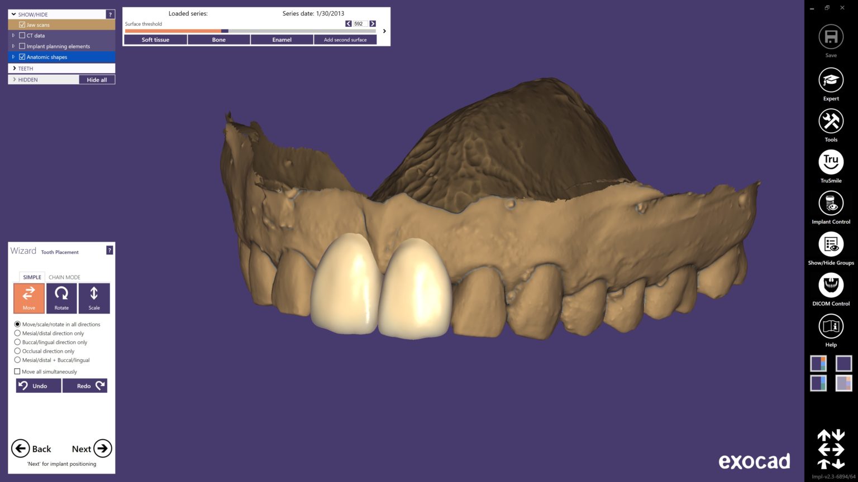Select the Occlusal direction only radio button
Image resolution: width=858 pixels, height=482 pixels.
[x=17, y=351]
